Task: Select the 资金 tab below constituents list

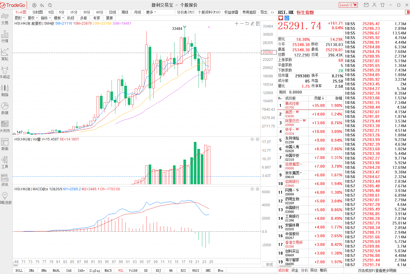Action: 295,270
